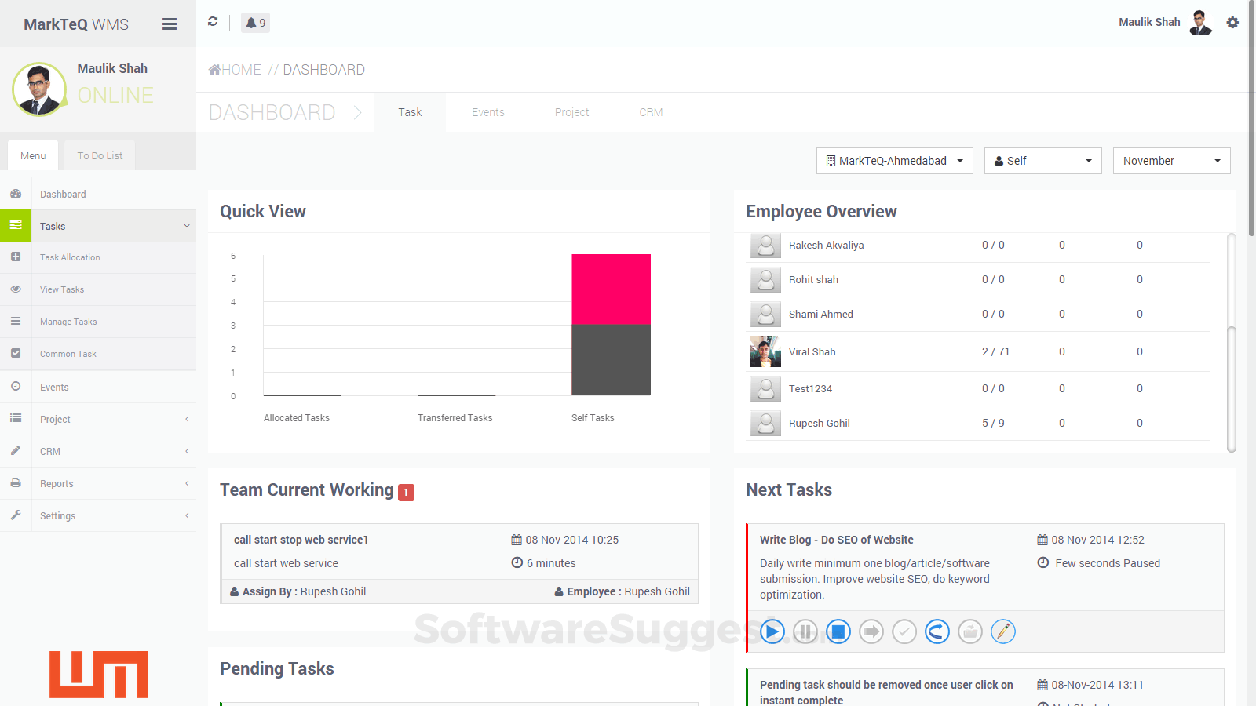Viewport: 1256px width, 706px height.
Task: Click the Project list icon in sidebar
Action: (x=16, y=418)
